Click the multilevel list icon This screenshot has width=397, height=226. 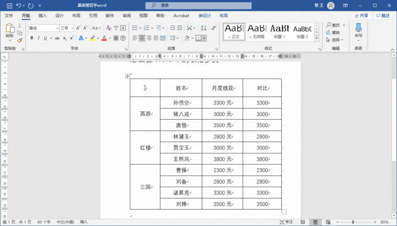coord(158,28)
